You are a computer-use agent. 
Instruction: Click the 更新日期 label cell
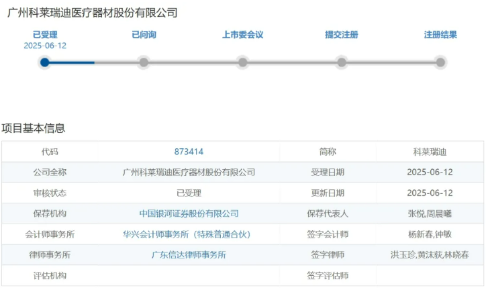click(328, 193)
